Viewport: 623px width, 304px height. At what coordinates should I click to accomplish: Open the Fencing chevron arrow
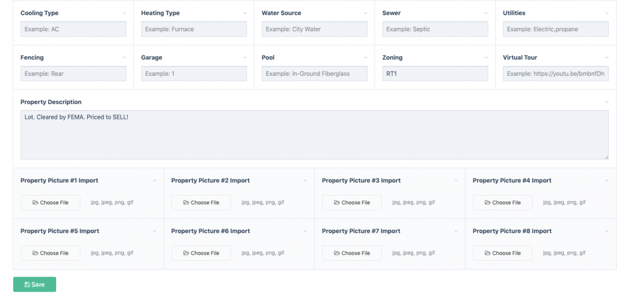tap(125, 58)
